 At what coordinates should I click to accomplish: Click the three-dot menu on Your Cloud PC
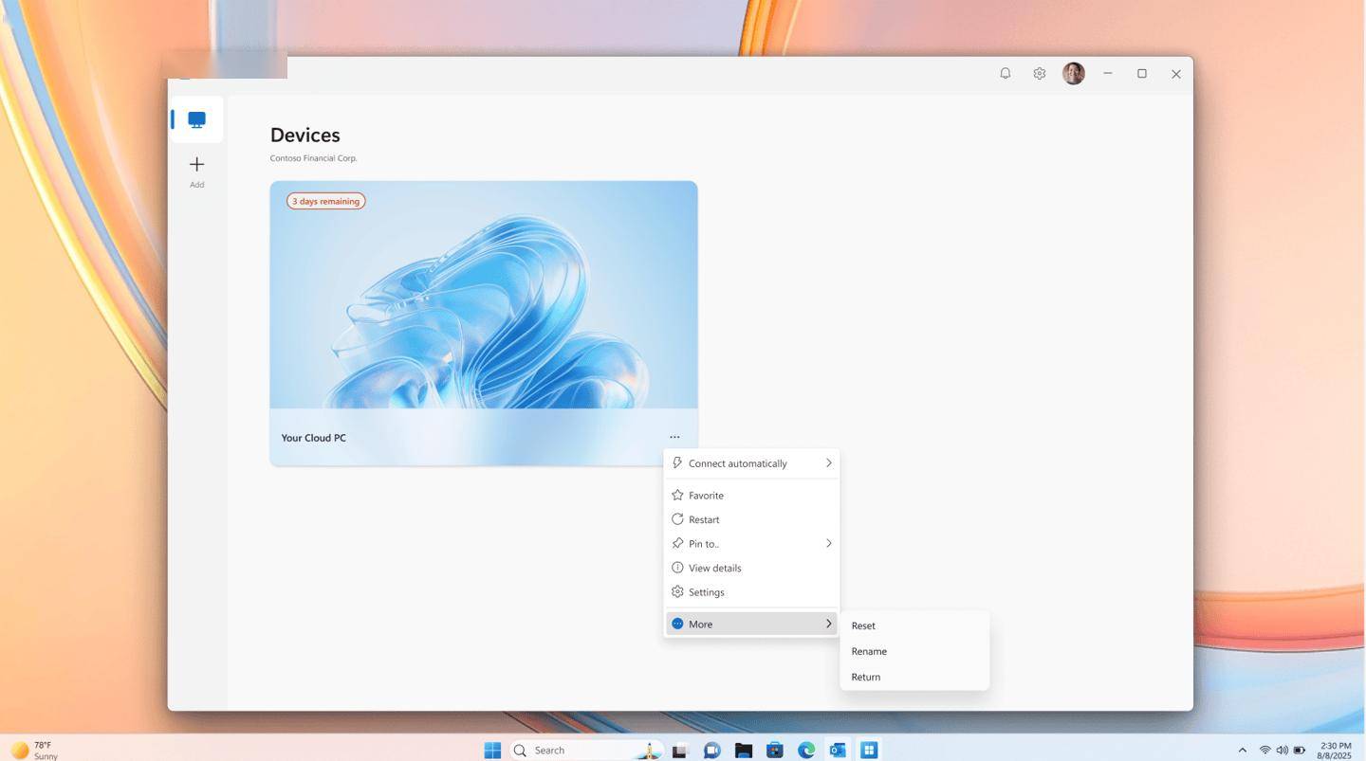click(x=674, y=437)
